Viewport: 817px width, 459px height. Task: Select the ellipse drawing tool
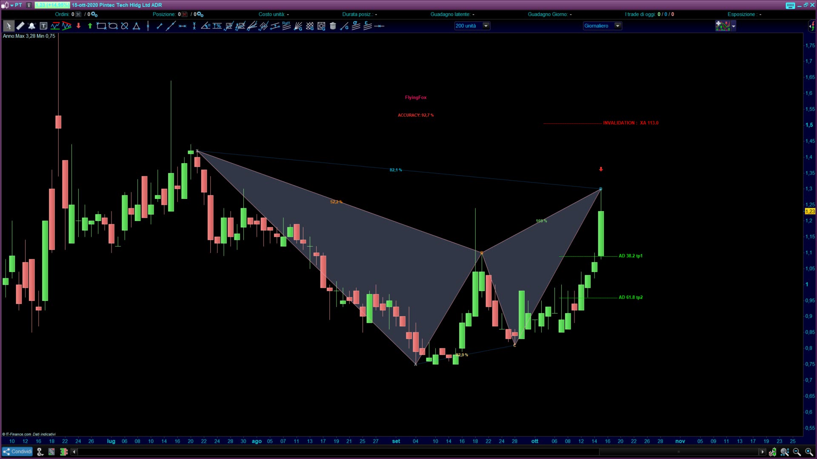click(x=113, y=26)
